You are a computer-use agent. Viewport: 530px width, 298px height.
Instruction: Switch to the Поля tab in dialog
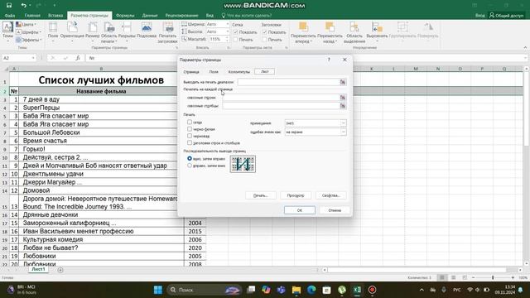(214, 72)
